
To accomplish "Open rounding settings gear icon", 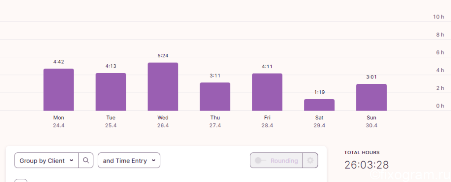I will point(310,160).
